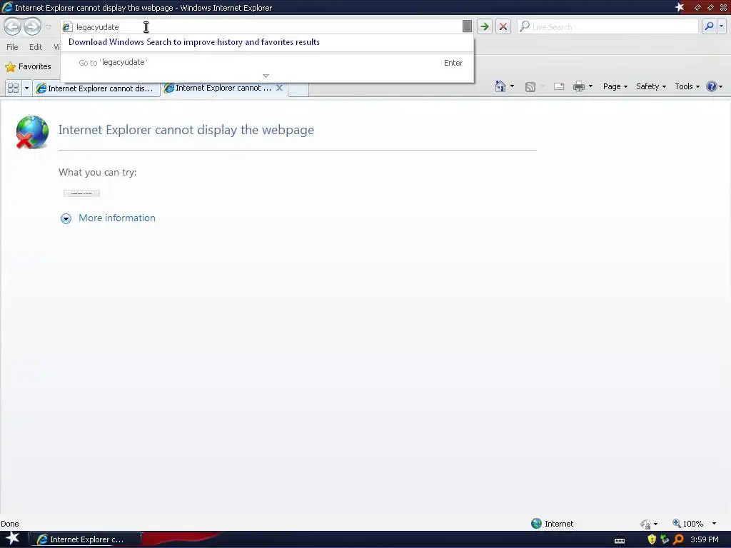Select the Go to 'legacyudate' suggestion
Image resolution: width=731 pixels, height=548 pixels.
tap(267, 63)
